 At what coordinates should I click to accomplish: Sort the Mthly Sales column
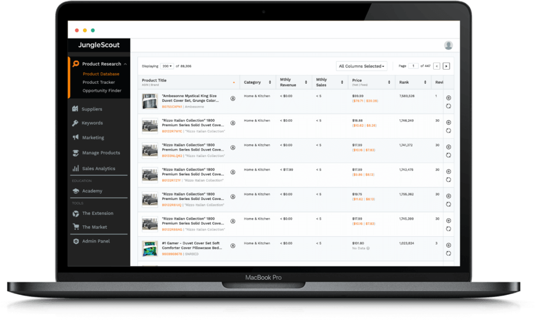(342, 82)
